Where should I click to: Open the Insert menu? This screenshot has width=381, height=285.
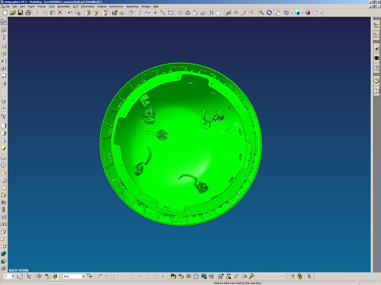point(31,6)
